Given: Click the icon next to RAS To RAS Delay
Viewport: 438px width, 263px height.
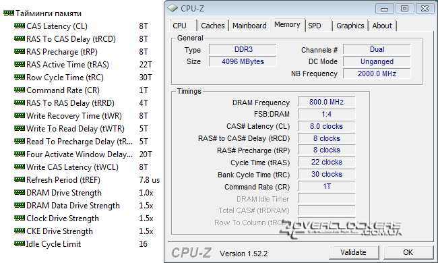Looking at the screenshot, I should 20,103.
